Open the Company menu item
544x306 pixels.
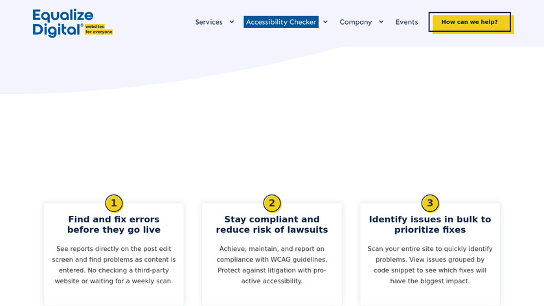(356, 22)
